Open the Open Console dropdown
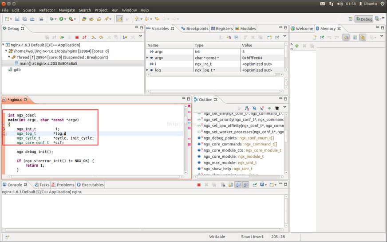Image resolution: width=387 pixels, height=242 pixels. click(275, 185)
